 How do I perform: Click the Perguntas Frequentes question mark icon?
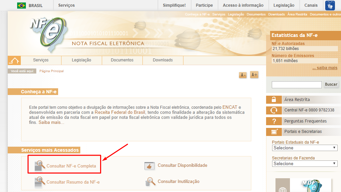coord(274,121)
